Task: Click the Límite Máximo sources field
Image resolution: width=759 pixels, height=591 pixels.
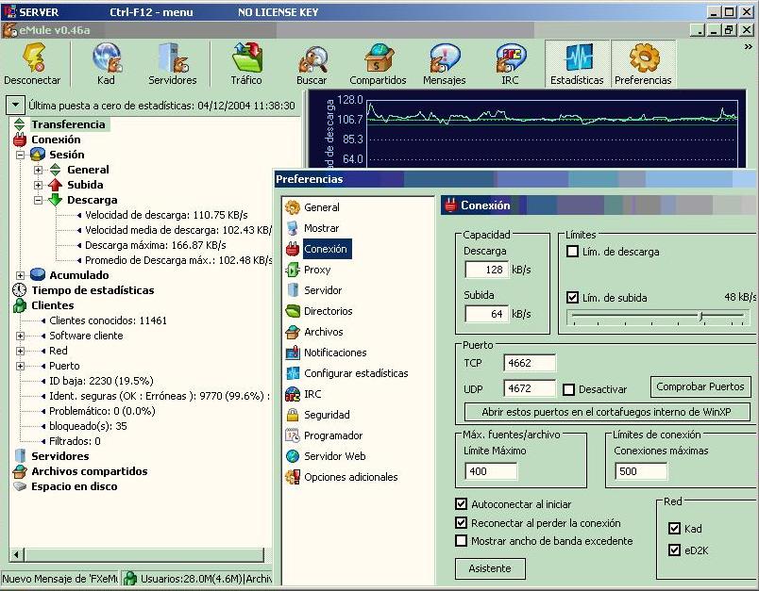Action: 491,471
